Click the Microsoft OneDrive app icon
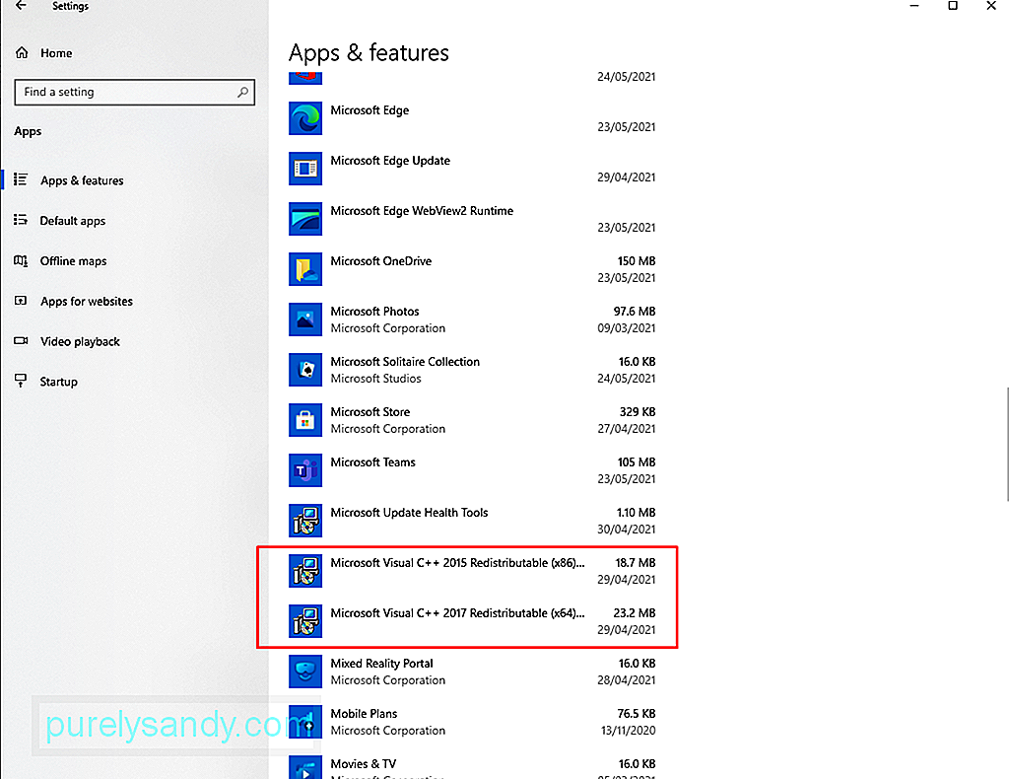Viewport: 1009px width, 779px height. (305, 269)
